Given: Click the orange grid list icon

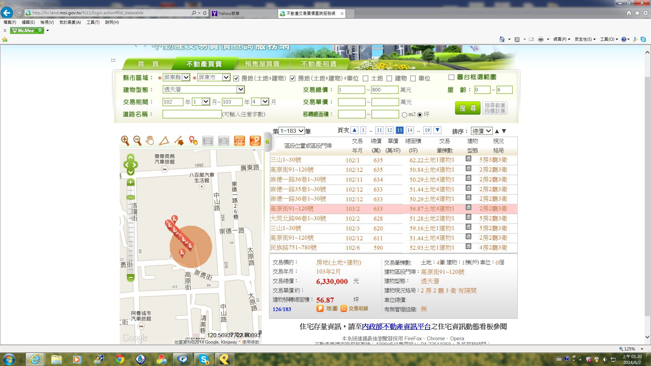Looking at the screenshot, I should click(239, 141).
